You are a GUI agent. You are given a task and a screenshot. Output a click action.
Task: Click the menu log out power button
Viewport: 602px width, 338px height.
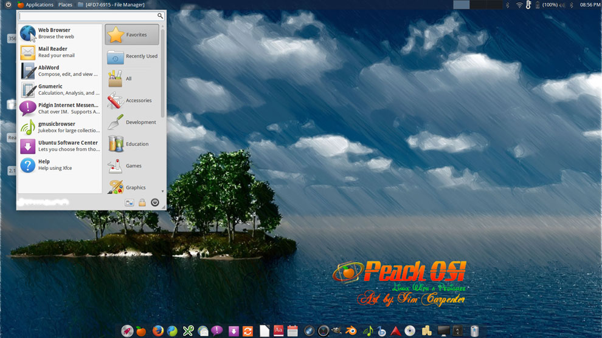pos(154,202)
